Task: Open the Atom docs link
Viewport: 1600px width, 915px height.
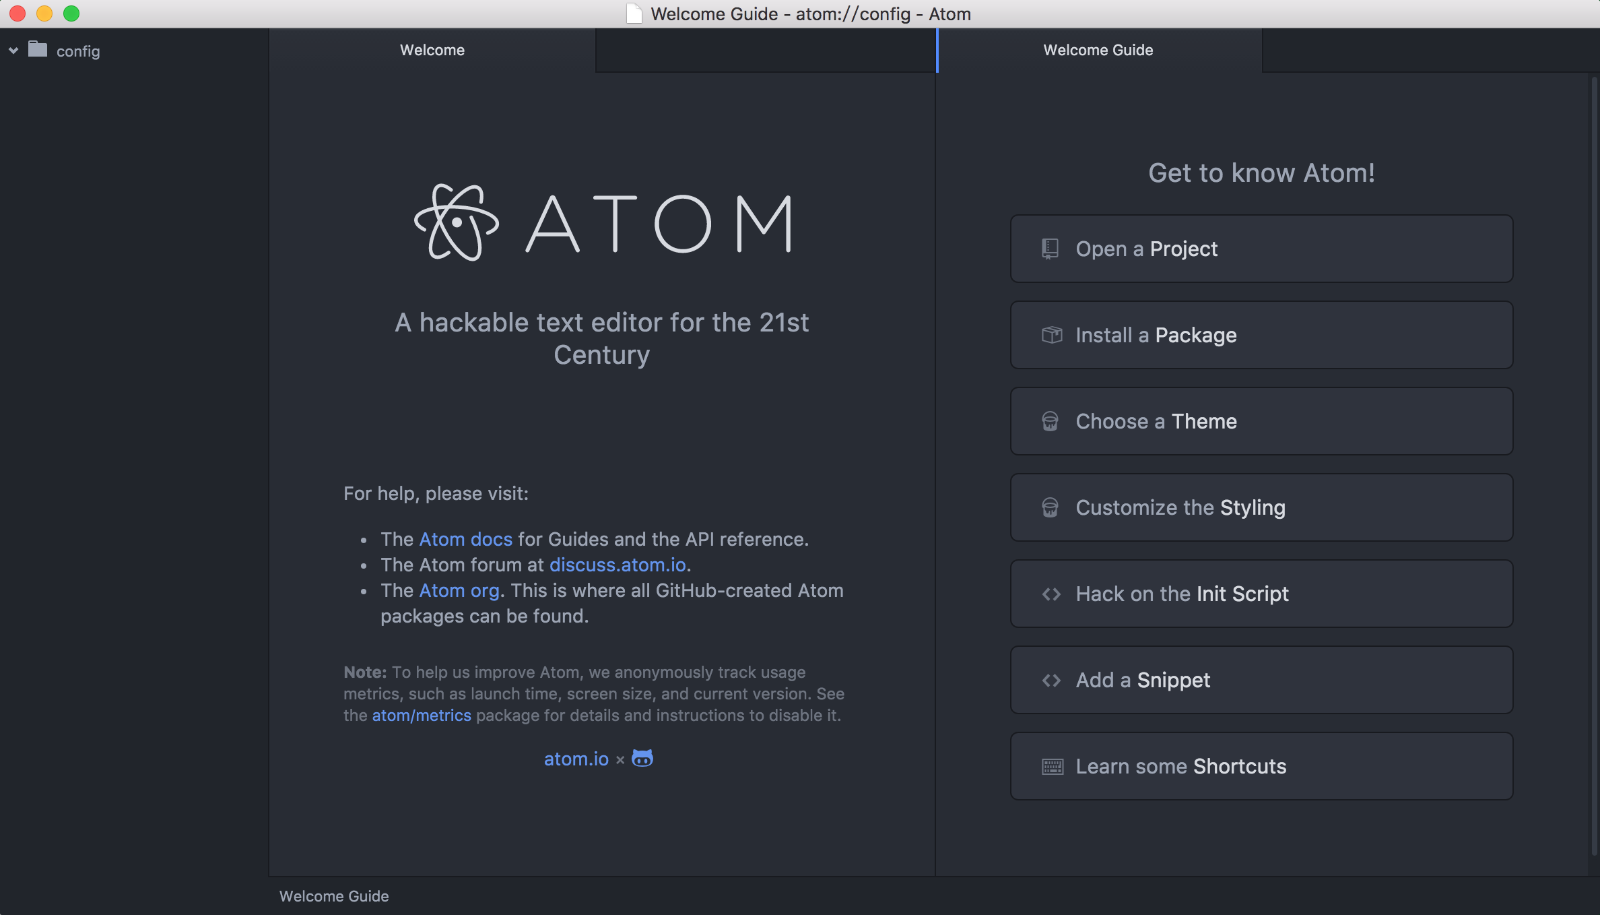Action: click(465, 539)
